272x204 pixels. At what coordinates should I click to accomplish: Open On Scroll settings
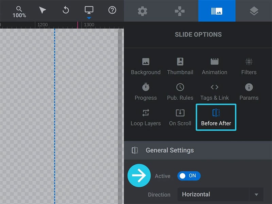click(x=180, y=118)
